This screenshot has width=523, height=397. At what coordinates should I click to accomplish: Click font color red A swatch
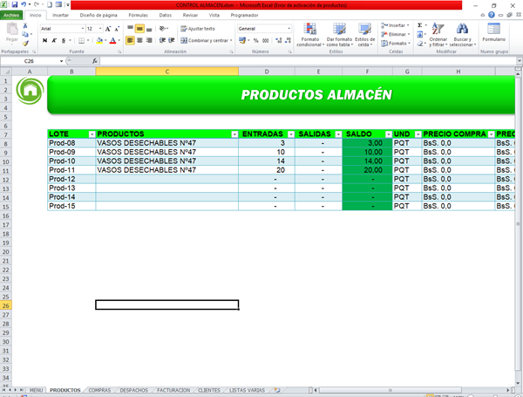click(x=112, y=41)
